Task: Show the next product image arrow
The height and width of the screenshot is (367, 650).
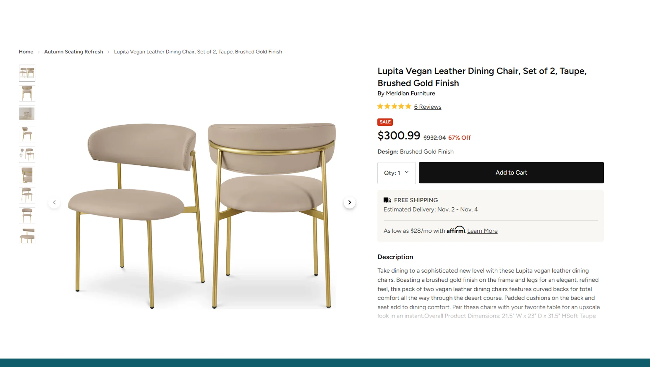Action: pos(349,202)
